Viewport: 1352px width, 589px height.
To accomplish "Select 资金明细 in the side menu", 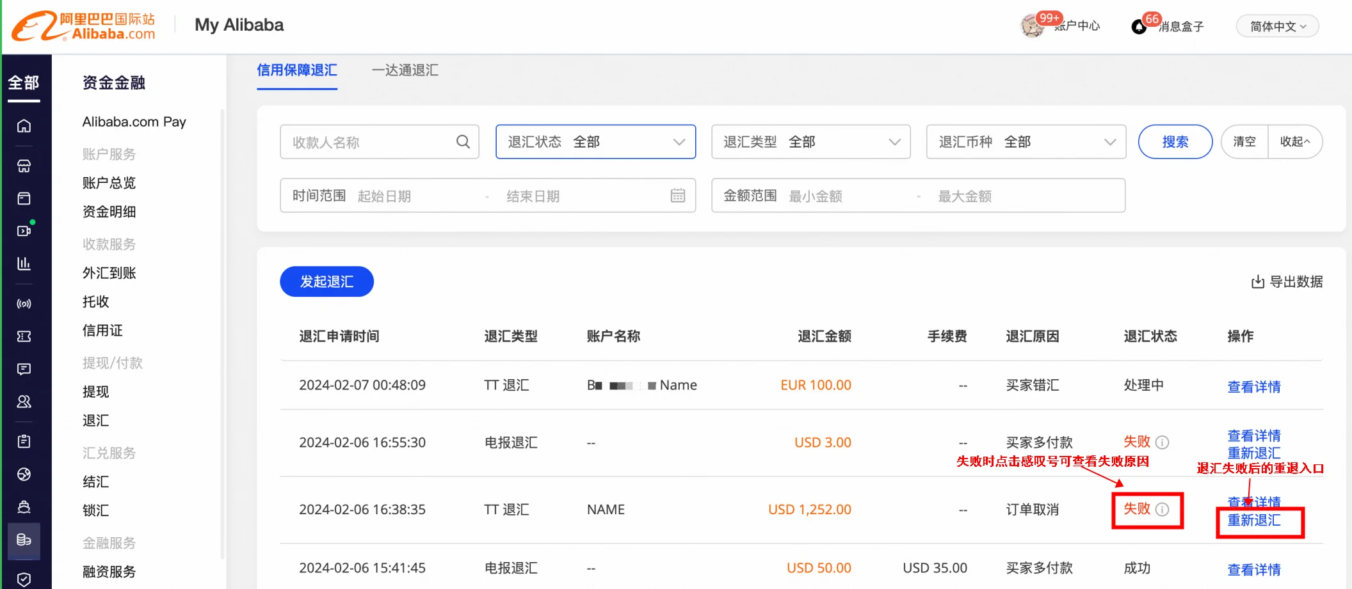I will pyautogui.click(x=109, y=212).
